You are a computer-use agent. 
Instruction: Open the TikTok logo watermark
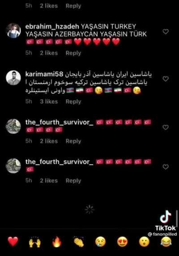click(x=166, y=220)
